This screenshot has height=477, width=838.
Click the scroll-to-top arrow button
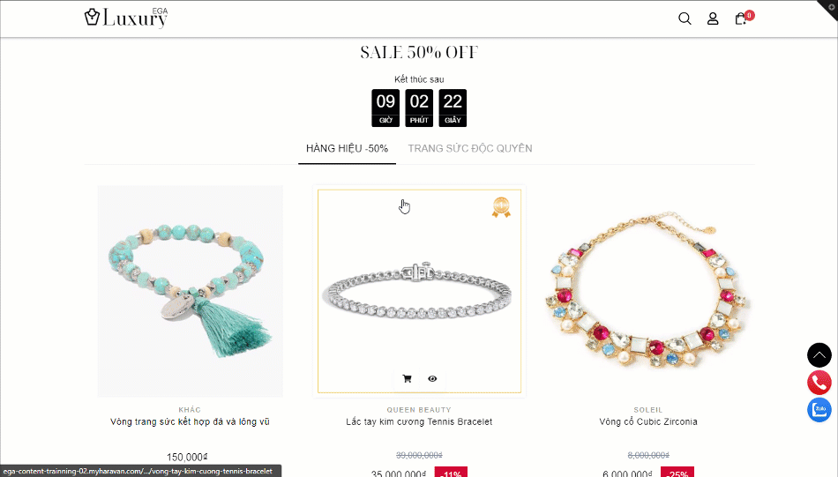pyautogui.click(x=819, y=355)
